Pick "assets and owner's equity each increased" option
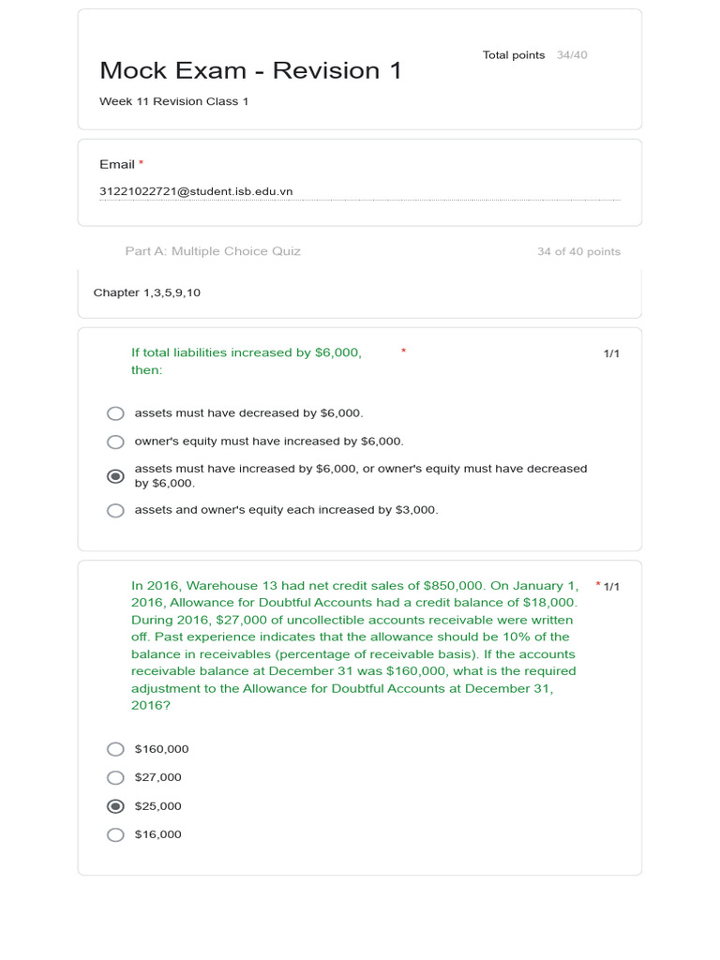 [x=115, y=511]
